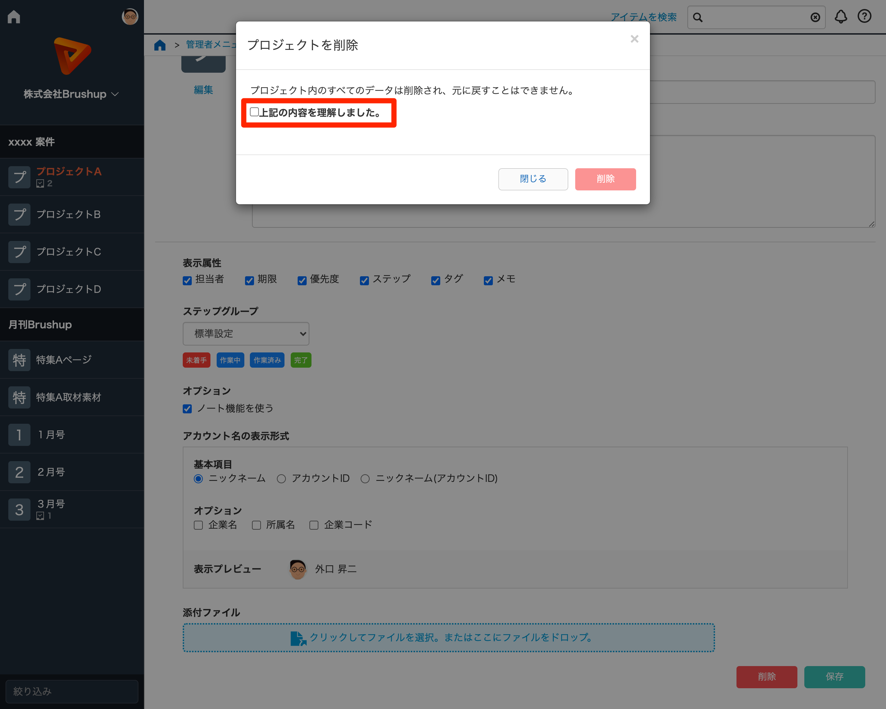Click the プロジェクトD project icon tile
This screenshot has width=886, height=709.
click(x=19, y=289)
